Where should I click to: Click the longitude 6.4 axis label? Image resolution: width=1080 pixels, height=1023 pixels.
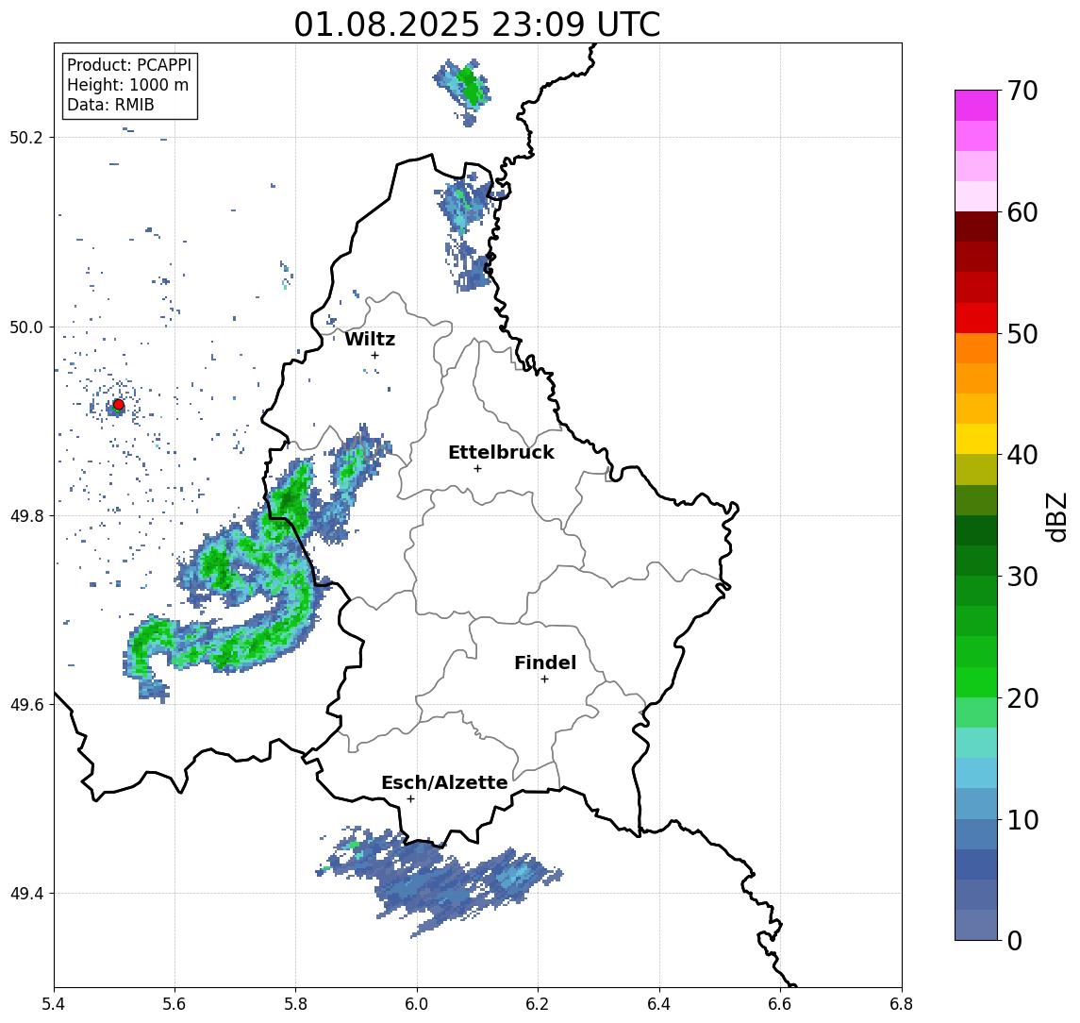(x=659, y=1004)
